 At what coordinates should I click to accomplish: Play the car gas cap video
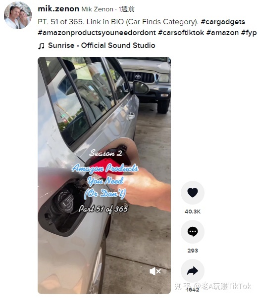tap(104, 175)
